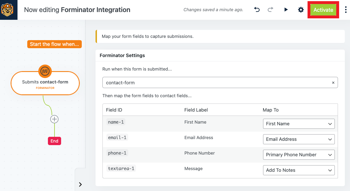Open the Add To Notes dropdown
Screen dimensions: 350x191
(x=299, y=170)
